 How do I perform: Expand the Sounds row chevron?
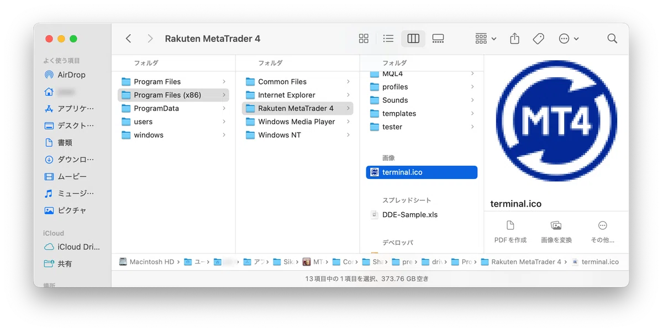click(x=472, y=100)
